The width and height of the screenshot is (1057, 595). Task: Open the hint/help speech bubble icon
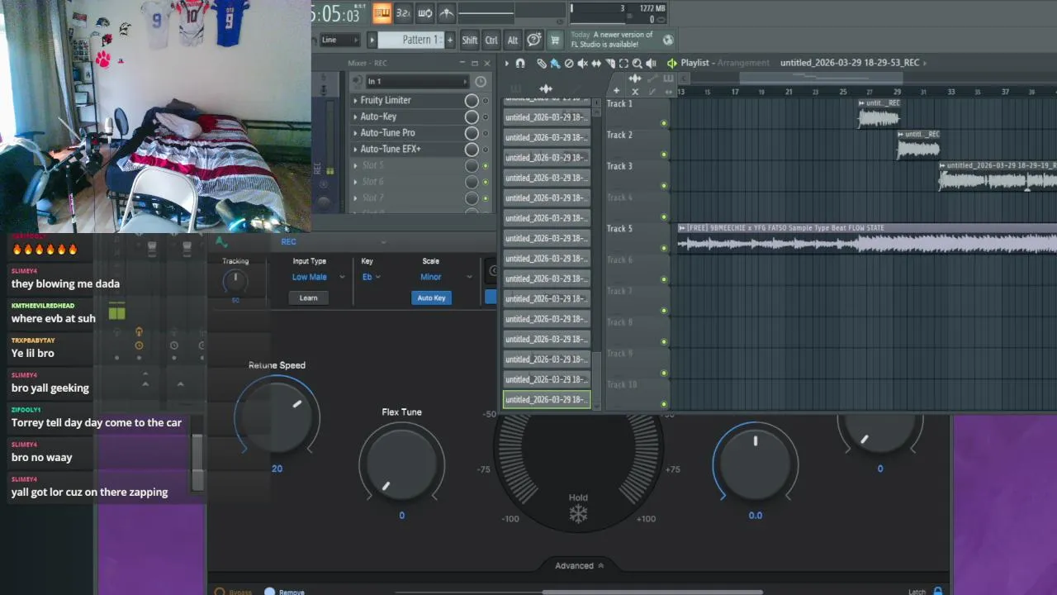coord(534,40)
